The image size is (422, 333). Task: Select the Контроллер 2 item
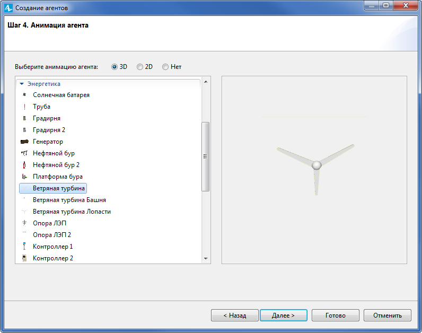coord(53,258)
